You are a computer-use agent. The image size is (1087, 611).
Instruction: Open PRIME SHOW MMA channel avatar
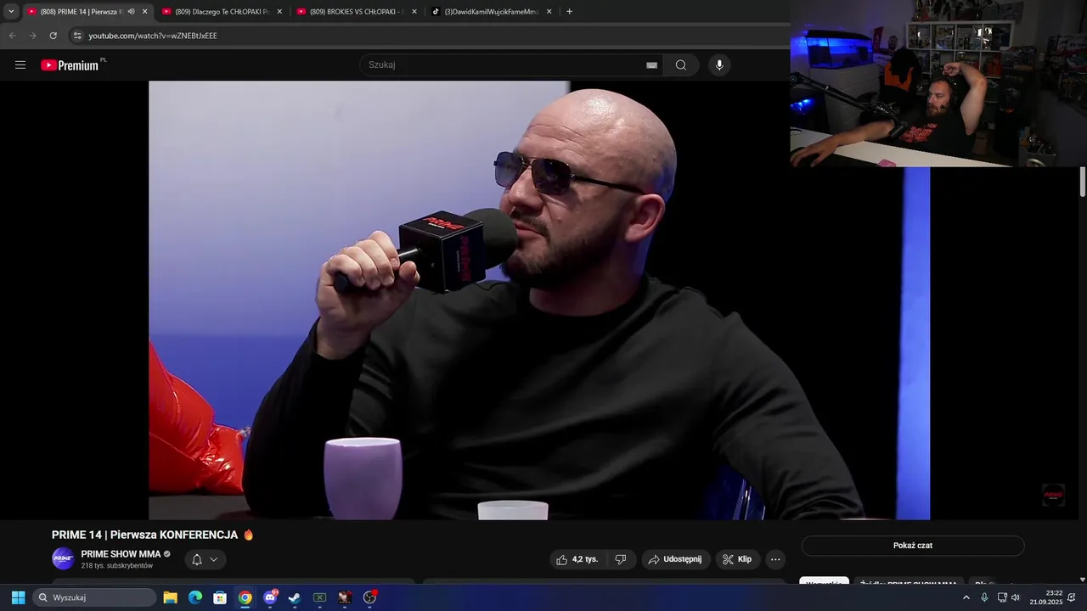63,558
